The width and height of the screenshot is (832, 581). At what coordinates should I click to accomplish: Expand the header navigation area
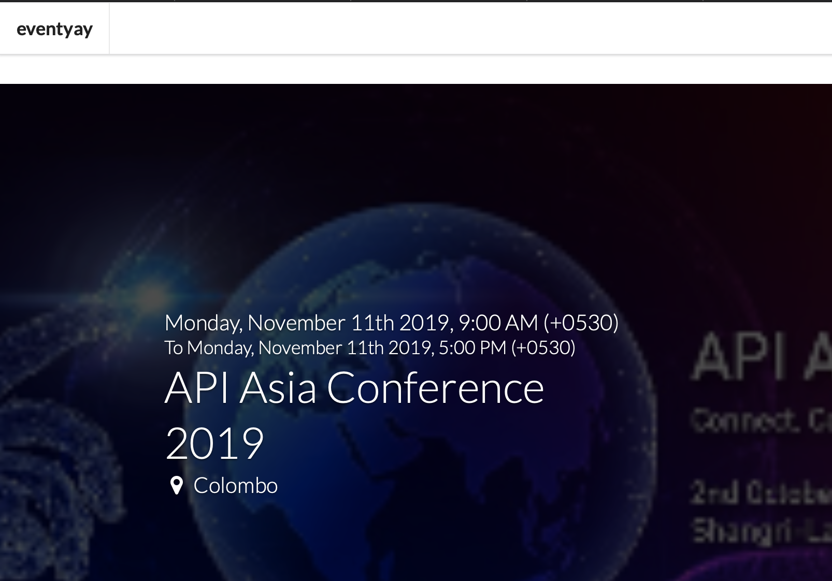pyautogui.click(x=466, y=28)
